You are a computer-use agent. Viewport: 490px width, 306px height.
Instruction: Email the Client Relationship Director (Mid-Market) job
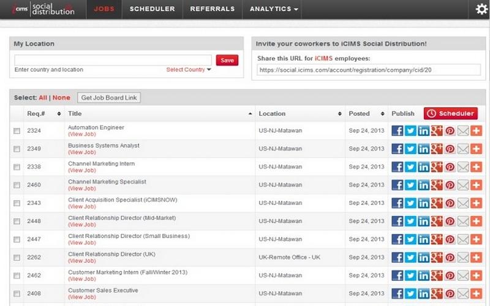(x=463, y=221)
